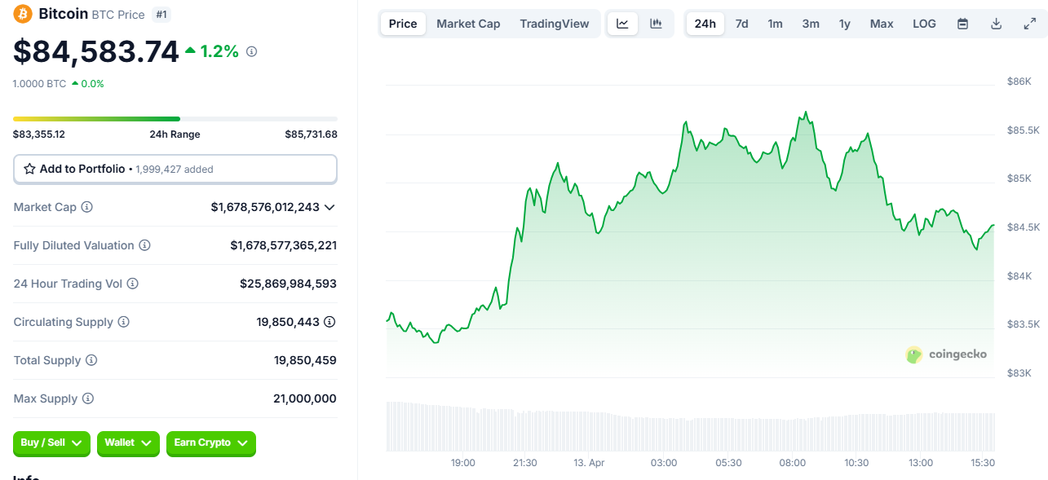Select the 7d time range
This screenshot has width=1048, height=480.
[x=741, y=24]
